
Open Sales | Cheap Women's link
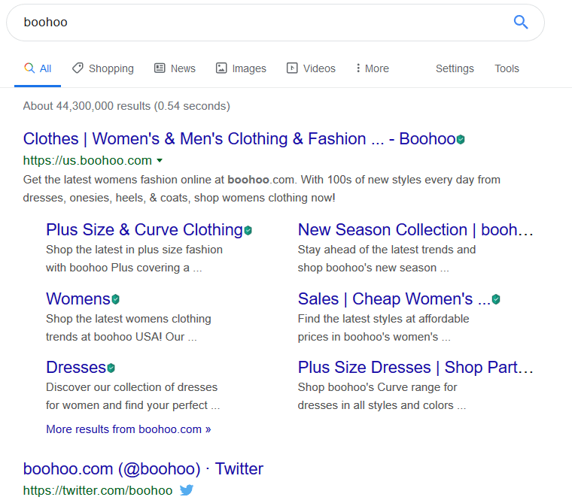pos(394,299)
